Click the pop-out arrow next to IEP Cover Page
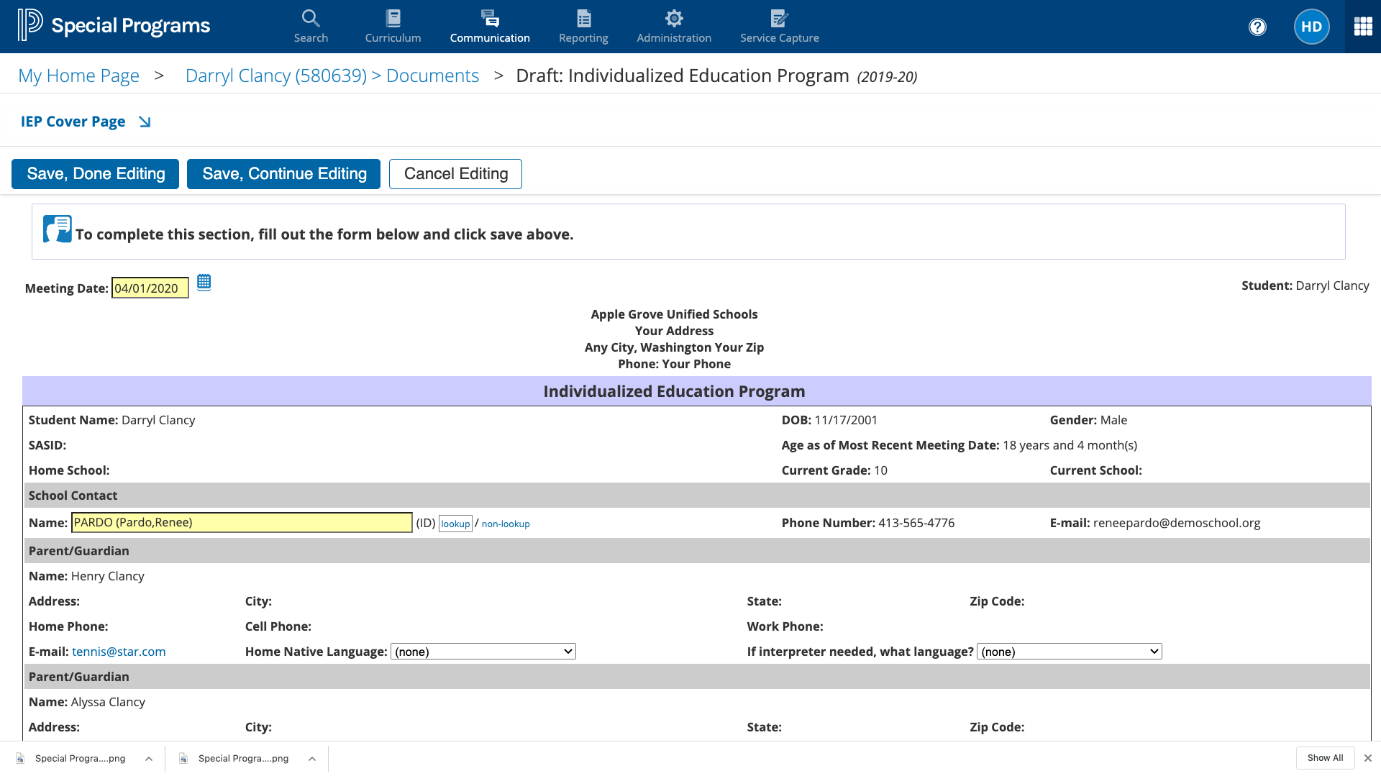 click(145, 122)
